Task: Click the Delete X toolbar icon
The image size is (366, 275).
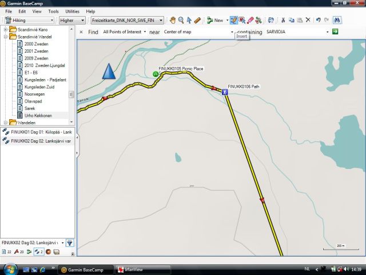Action: [x=308, y=20]
